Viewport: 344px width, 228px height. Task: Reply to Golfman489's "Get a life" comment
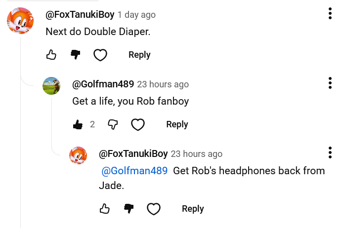(x=177, y=124)
